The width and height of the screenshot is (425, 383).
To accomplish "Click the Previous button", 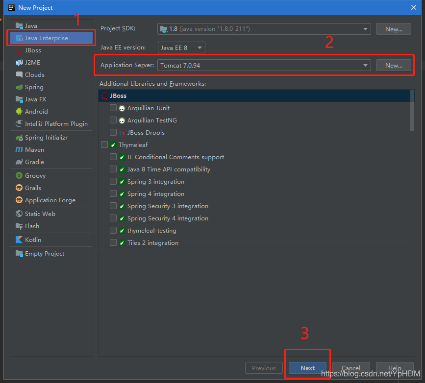I will point(264,368).
